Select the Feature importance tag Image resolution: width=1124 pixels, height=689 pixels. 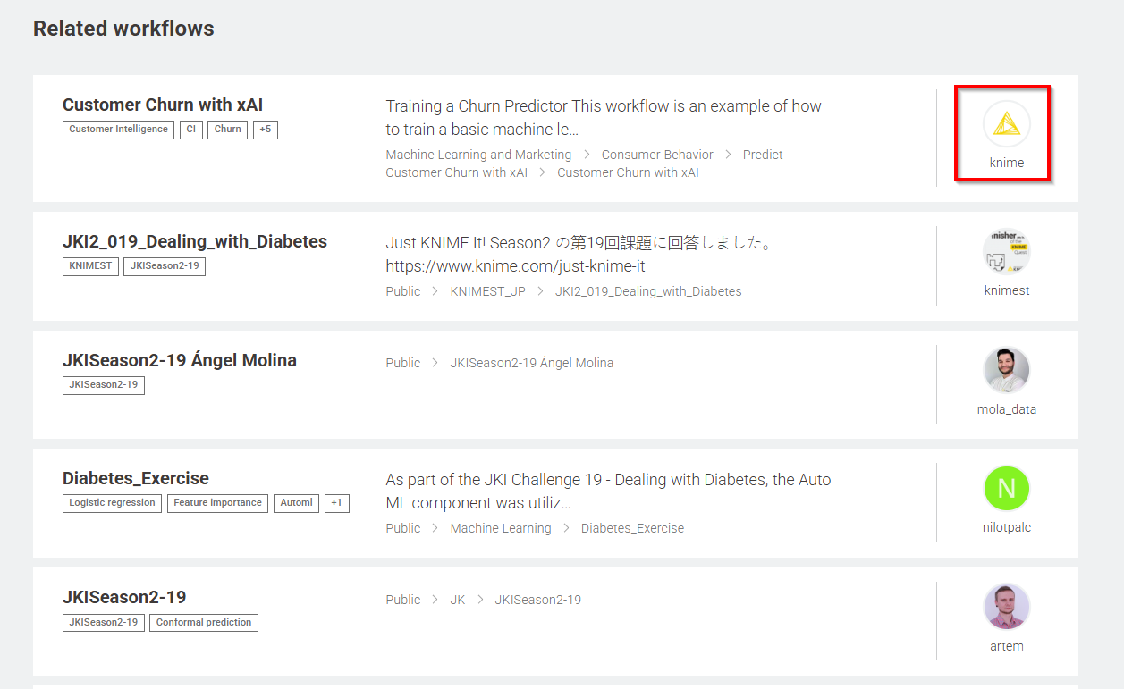point(217,503)
